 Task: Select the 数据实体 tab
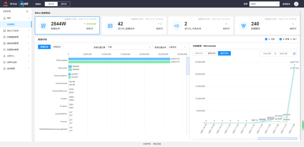tap(44, 47)
